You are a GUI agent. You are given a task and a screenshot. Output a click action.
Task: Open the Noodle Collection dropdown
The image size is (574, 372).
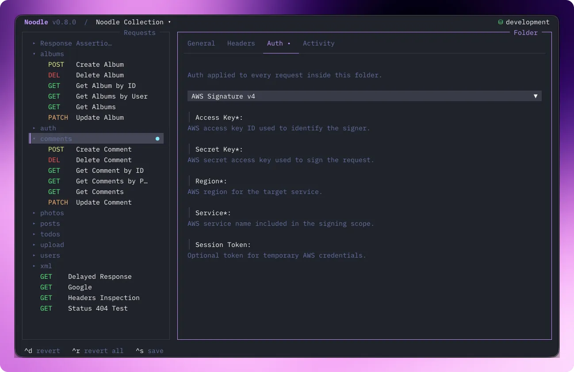(x=133, y=22)
